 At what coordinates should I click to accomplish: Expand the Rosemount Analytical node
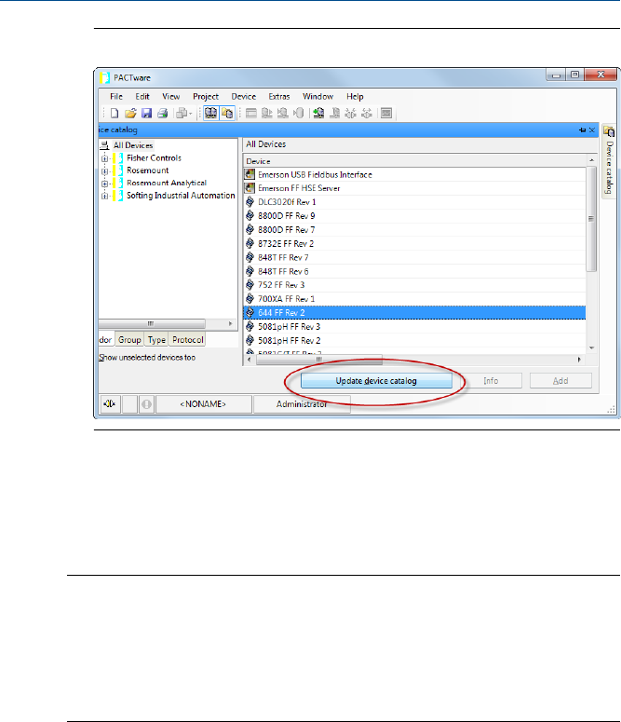point(104,184)
